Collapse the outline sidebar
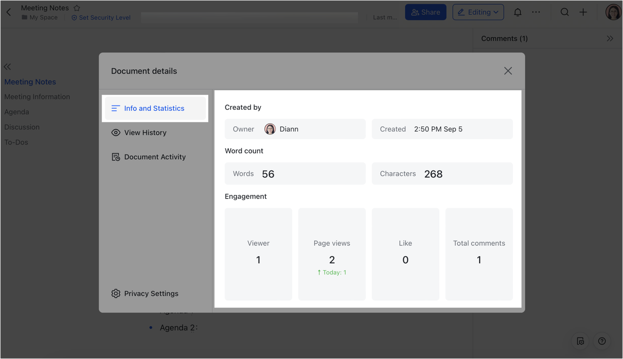 click(x=7, y=67)
